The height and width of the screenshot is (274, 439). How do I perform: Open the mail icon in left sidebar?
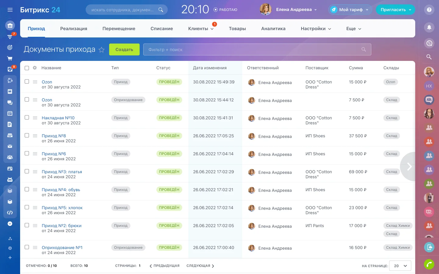point(10,146)
